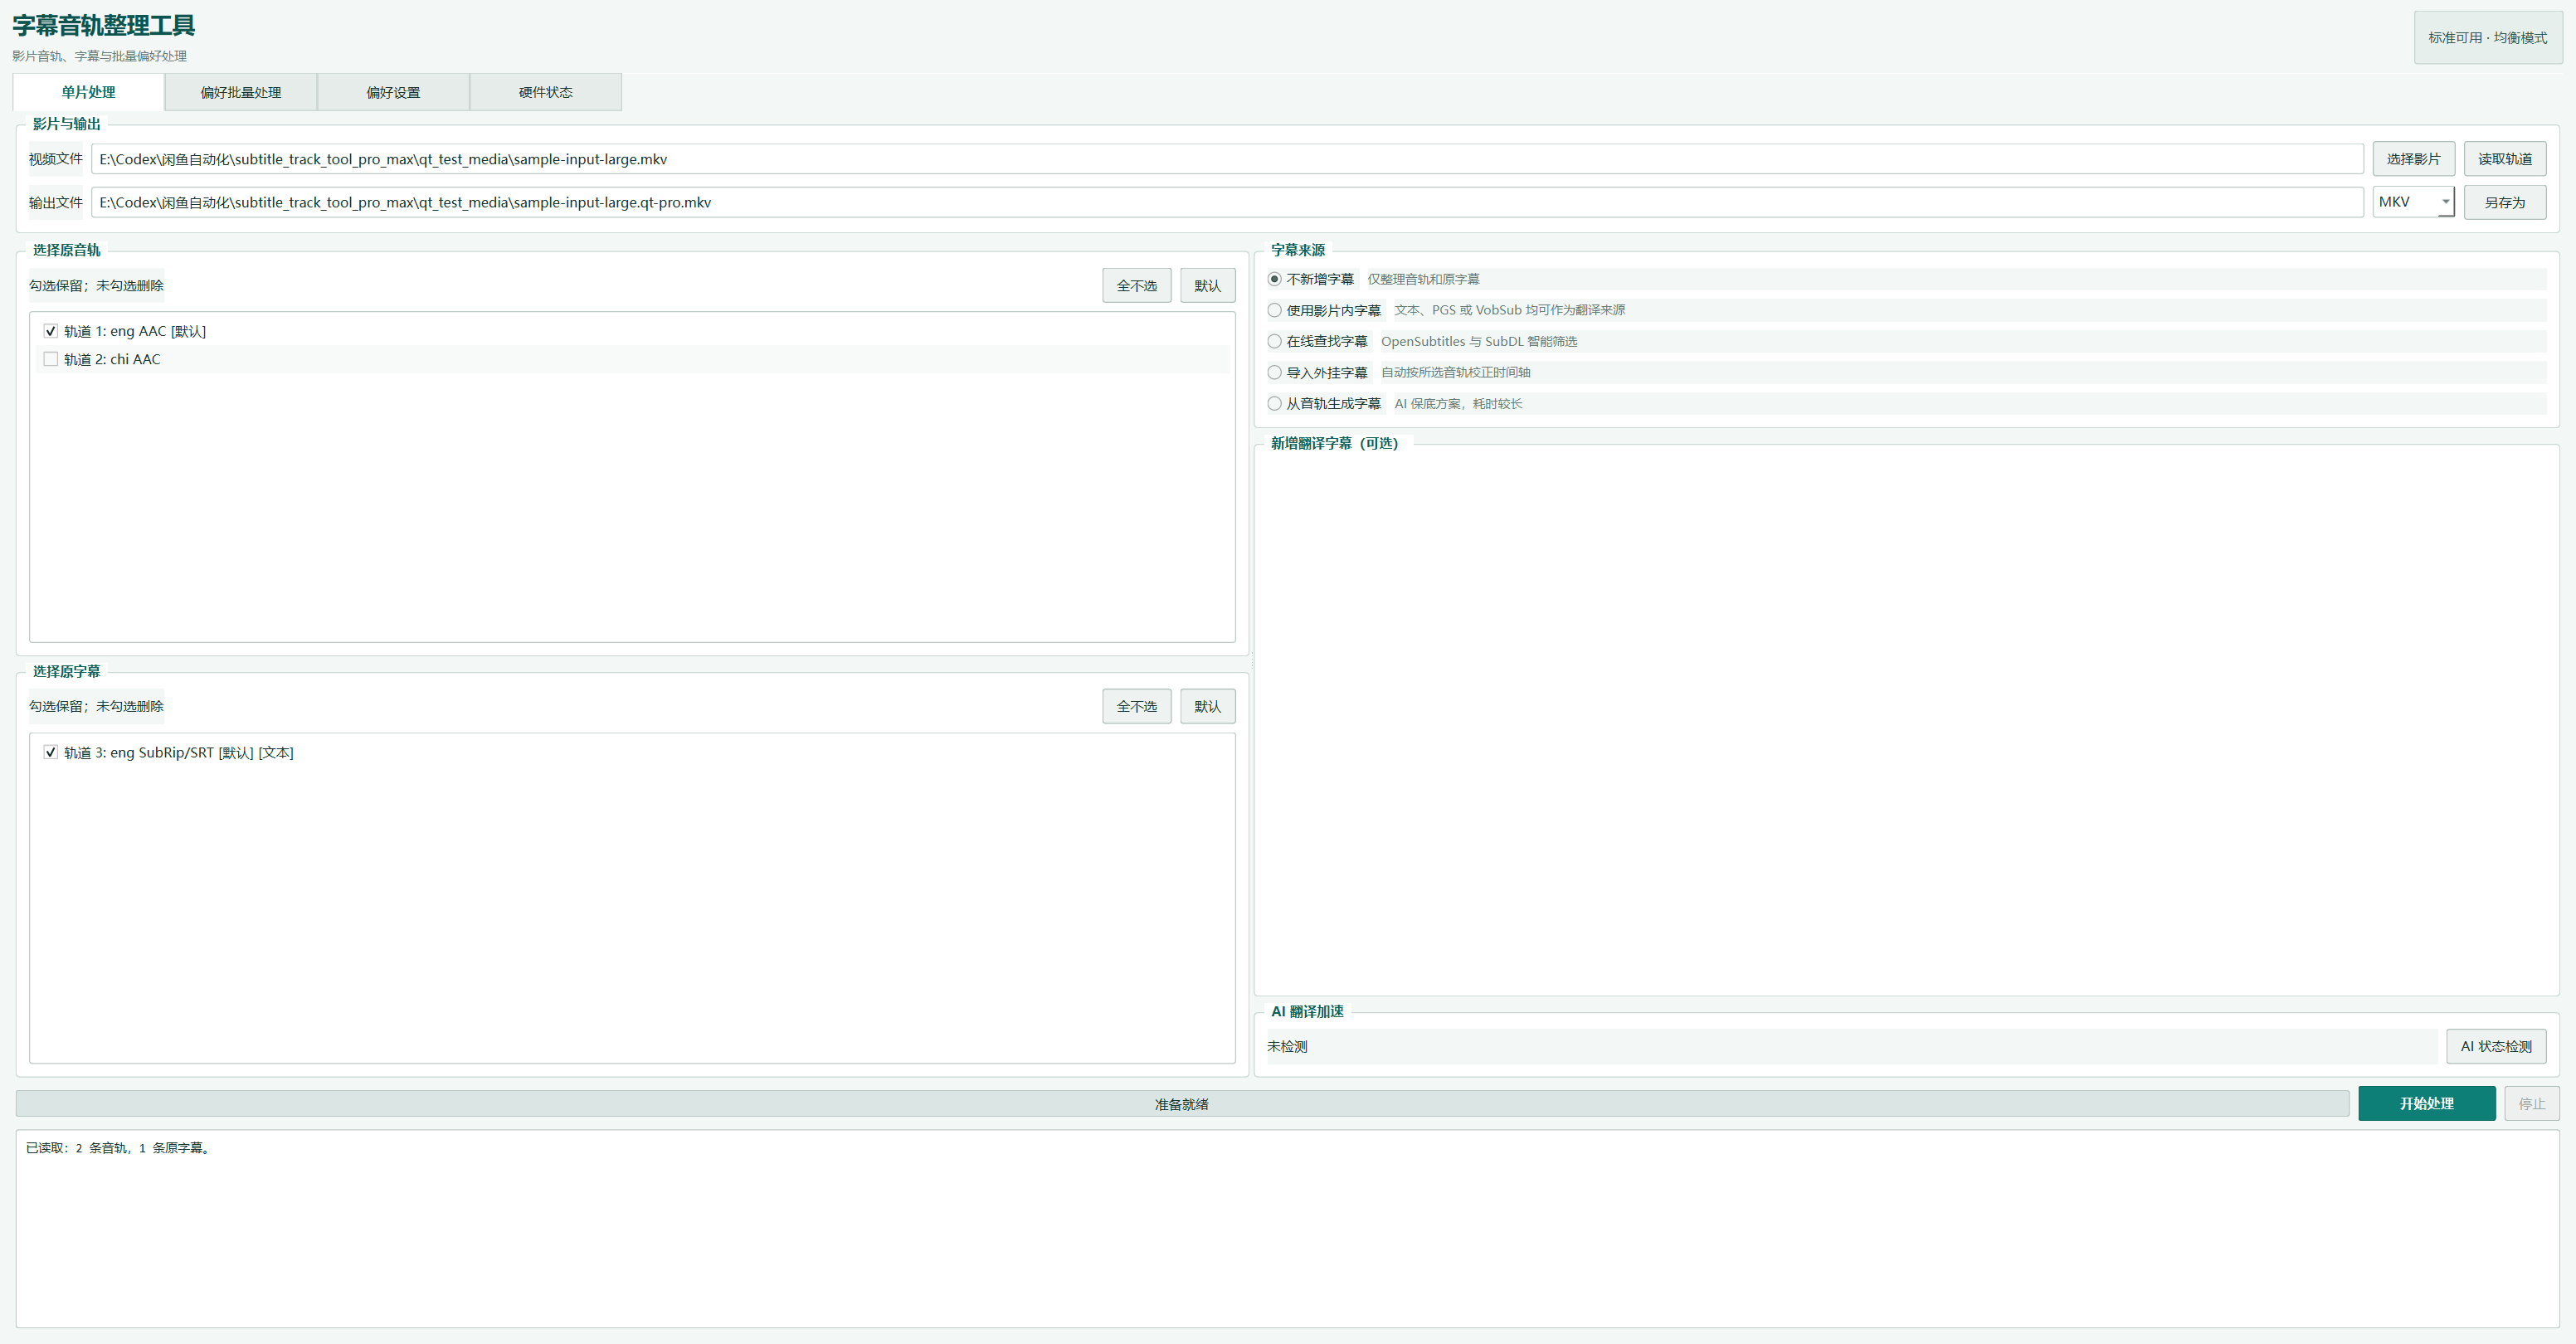Screen dimensions: 2576x1344
Task: Select the 在线查找字幕 radio option
Action: 1317,341
